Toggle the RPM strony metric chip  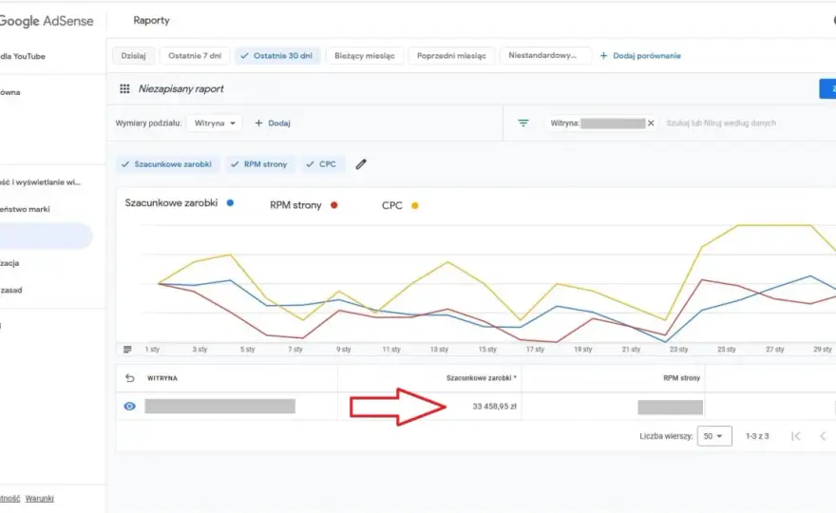pyautogui.click(x=259, y=164)
